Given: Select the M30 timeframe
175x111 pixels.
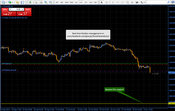Looking at the screenshot, I should (x=71, y=3).
